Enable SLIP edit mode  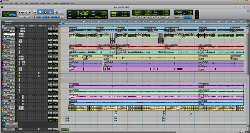coord(6,15)
